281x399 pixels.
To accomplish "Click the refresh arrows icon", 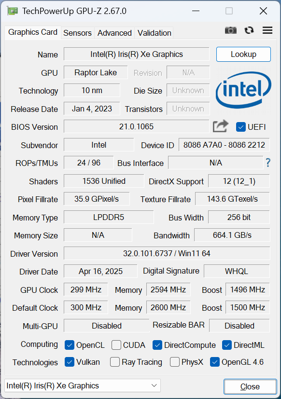I will [249, 30].
